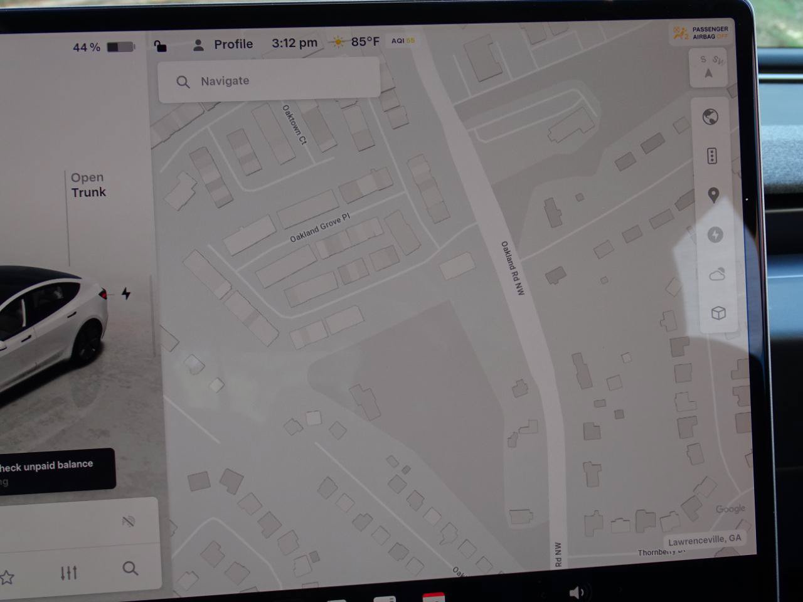Image resolution: width=803 pixels, height=602 pixels.
Task: Tap Open Trunk
Action: (x=88, y=185)
